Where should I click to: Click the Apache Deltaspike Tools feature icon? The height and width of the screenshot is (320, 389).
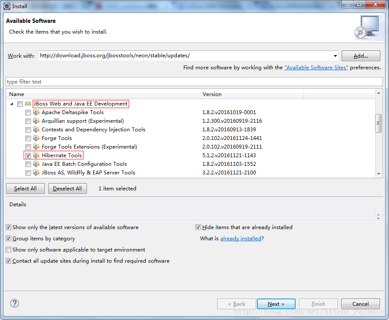click(x=36, y=112)
